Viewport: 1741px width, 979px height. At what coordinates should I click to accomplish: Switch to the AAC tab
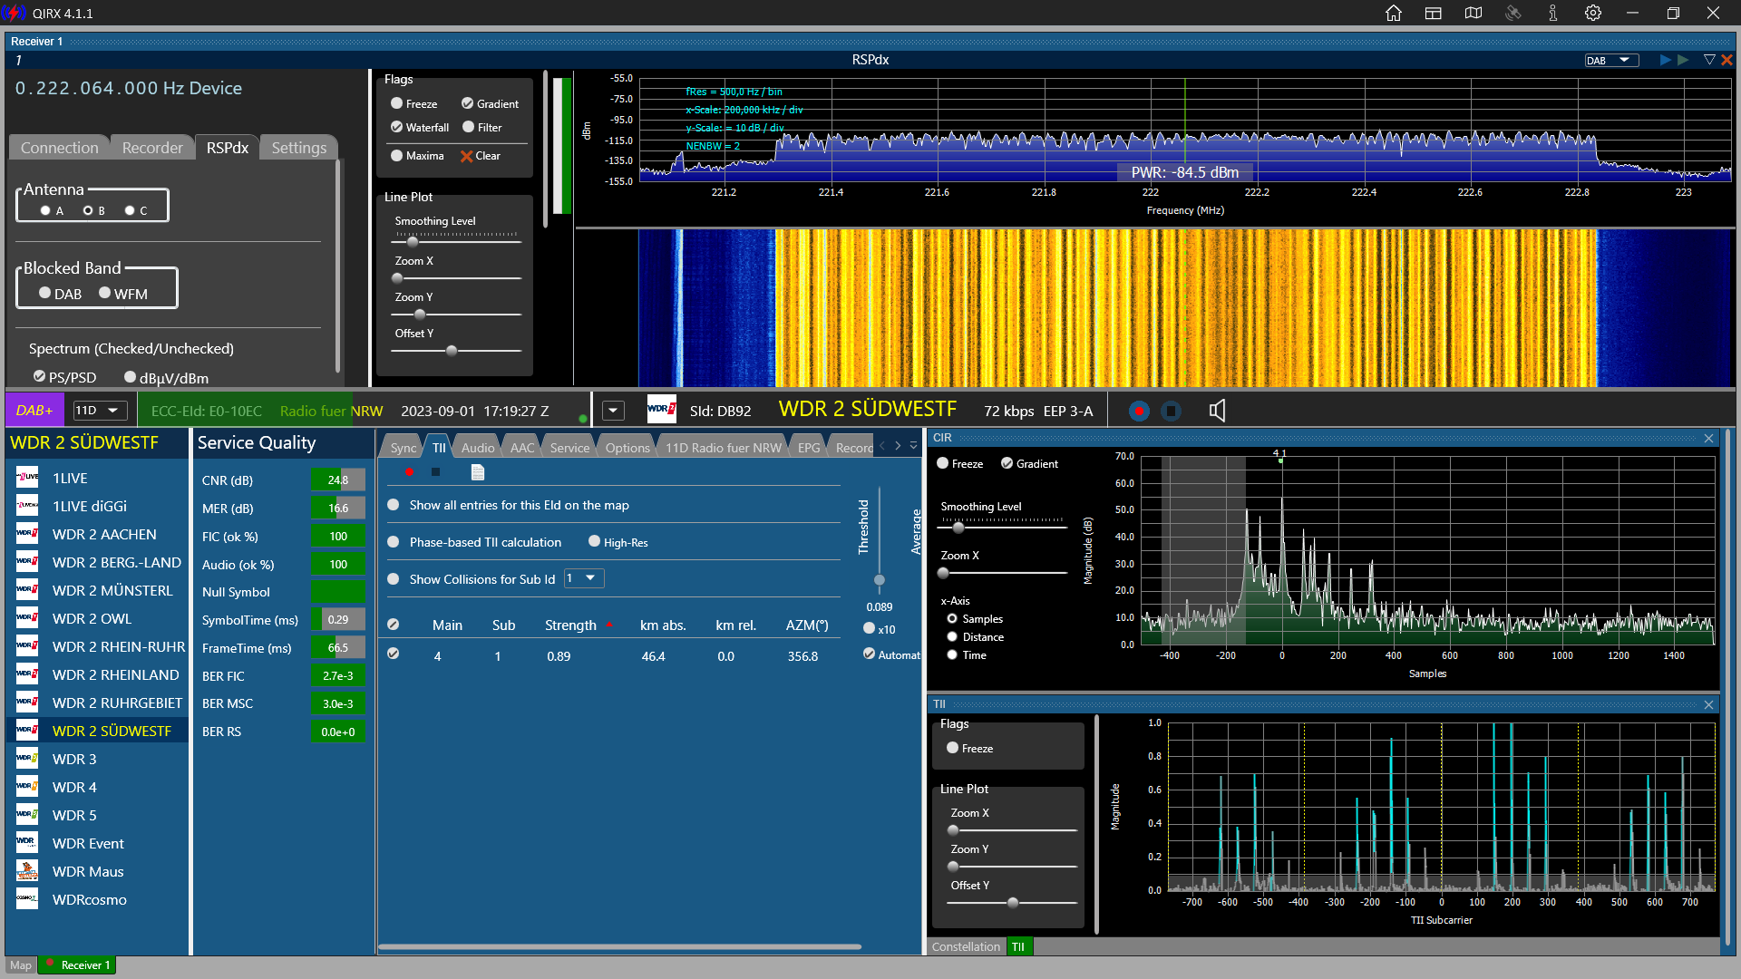pos(522,448)
